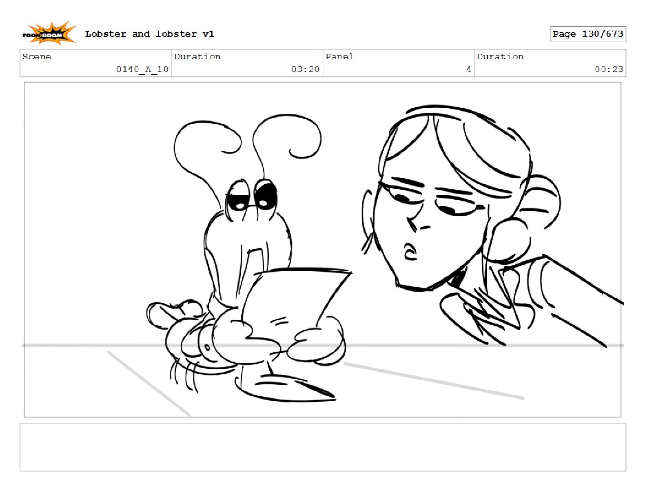Screen dimensions: 645x500
Task: Select the title 'Lobster and lobster v1'
Action: 149,34
